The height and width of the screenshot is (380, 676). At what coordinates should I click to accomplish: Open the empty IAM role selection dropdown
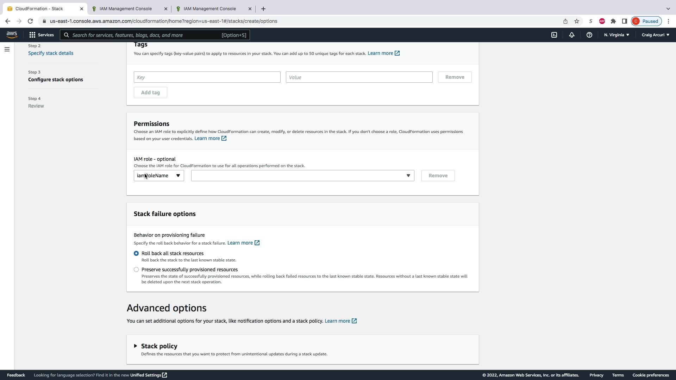(x=302, y=176)
